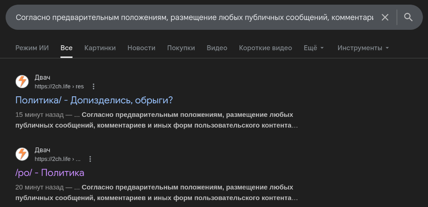
Task: Expand the Ещё dropdown
Action: 314,48
